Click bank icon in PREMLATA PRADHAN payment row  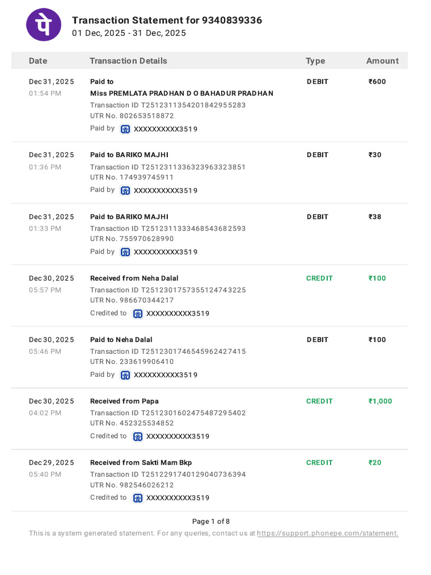pyautogui.click(x=125, y=129)
